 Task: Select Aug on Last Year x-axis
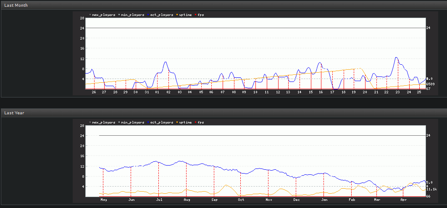[187, 200]
